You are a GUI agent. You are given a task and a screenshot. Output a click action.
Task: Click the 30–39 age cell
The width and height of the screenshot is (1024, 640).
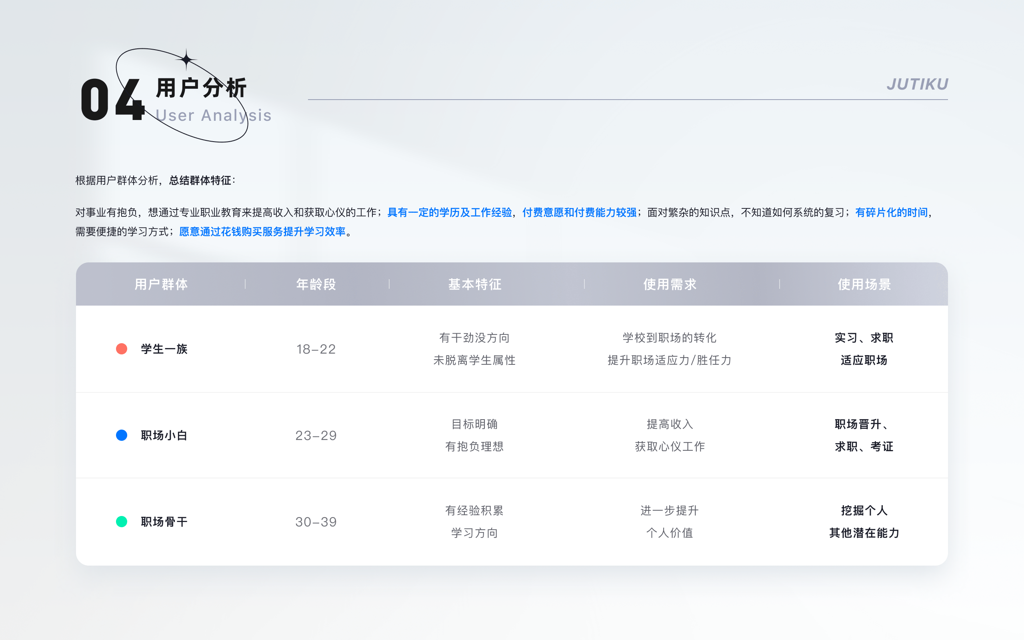click(x=316, y=522)
